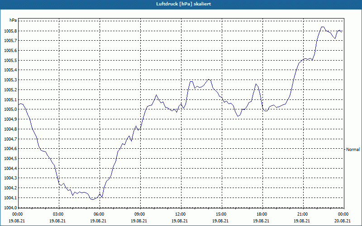The image size is (362, 226).
Task: Click the 12:00 time axis label
Action: click(x=181, y=214)
